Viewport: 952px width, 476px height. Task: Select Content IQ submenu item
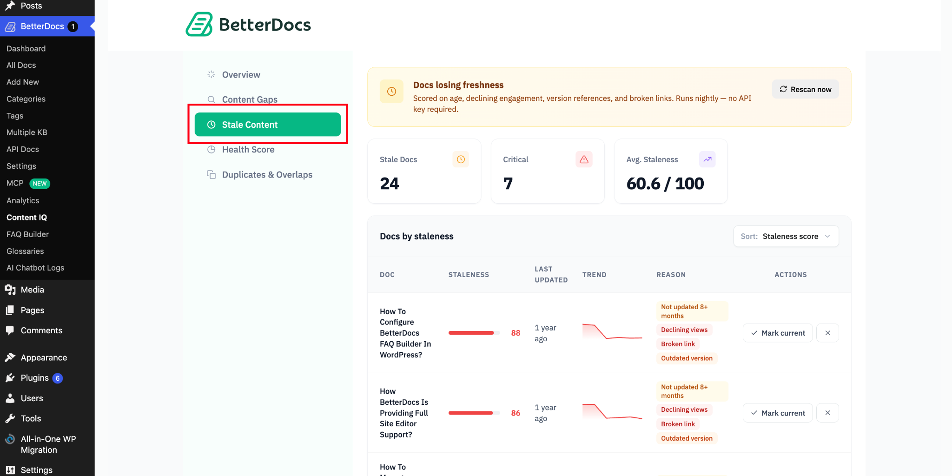[27, 218]
